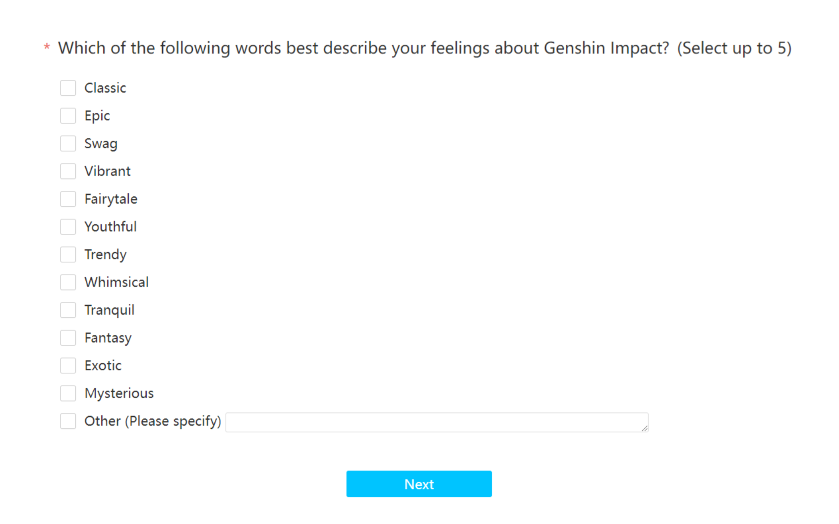Tick the Epic checkbox
This screenshot has height=524, width=839.
pyautogui.click(x=68, y=116)
